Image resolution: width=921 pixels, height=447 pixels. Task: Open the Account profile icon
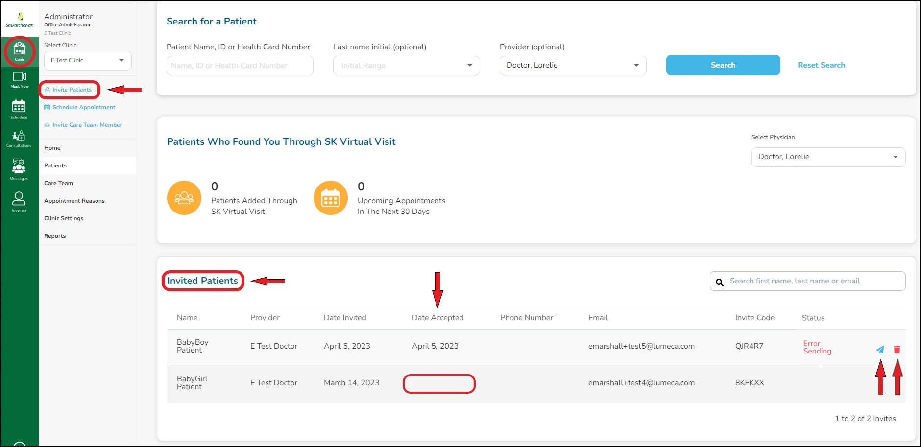click(x=19, y=201)
